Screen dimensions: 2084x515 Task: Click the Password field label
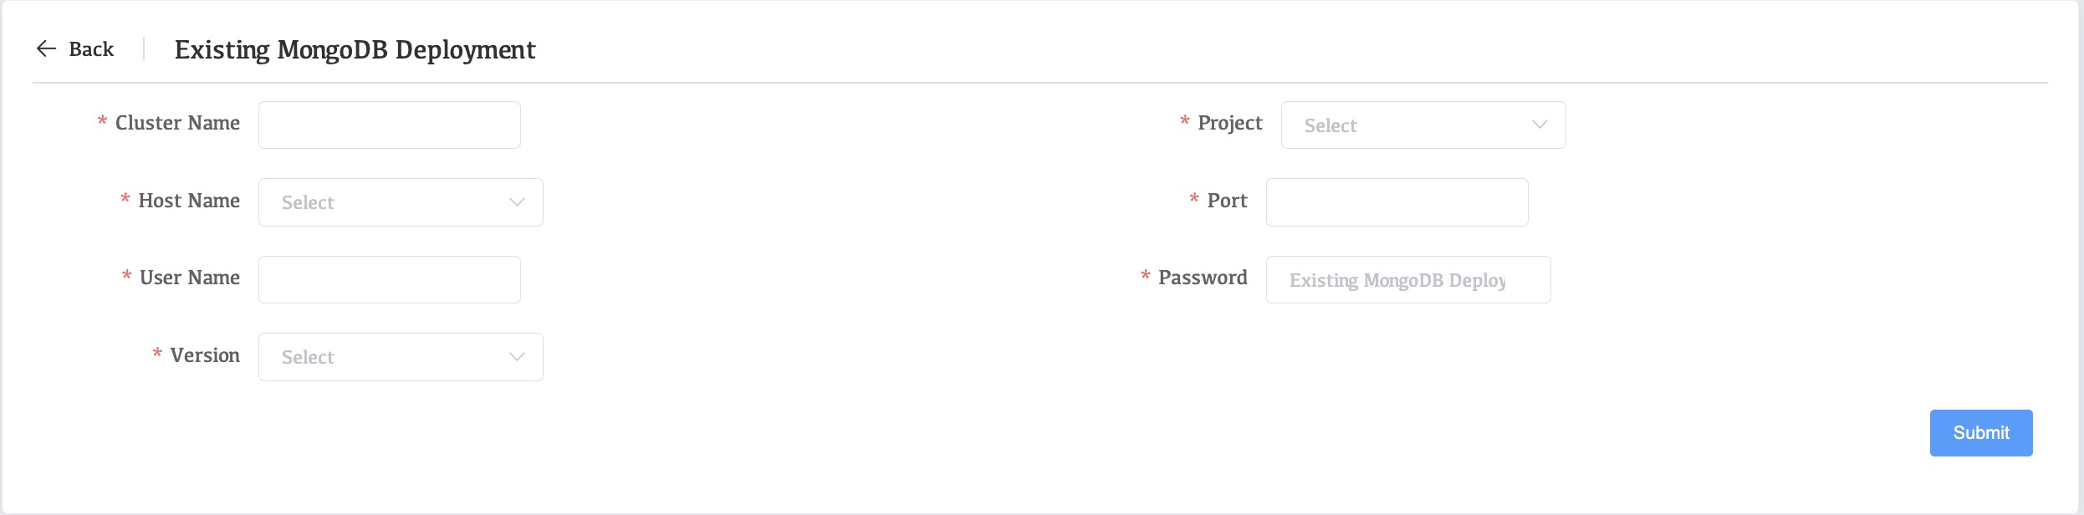point(1203,278)
